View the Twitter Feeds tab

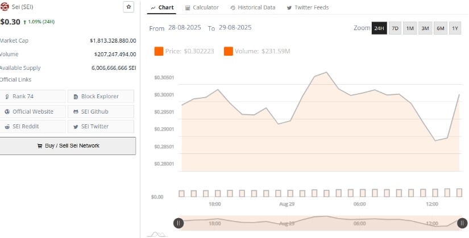308,7
